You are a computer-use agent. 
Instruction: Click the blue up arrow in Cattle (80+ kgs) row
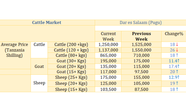point(177,55)
